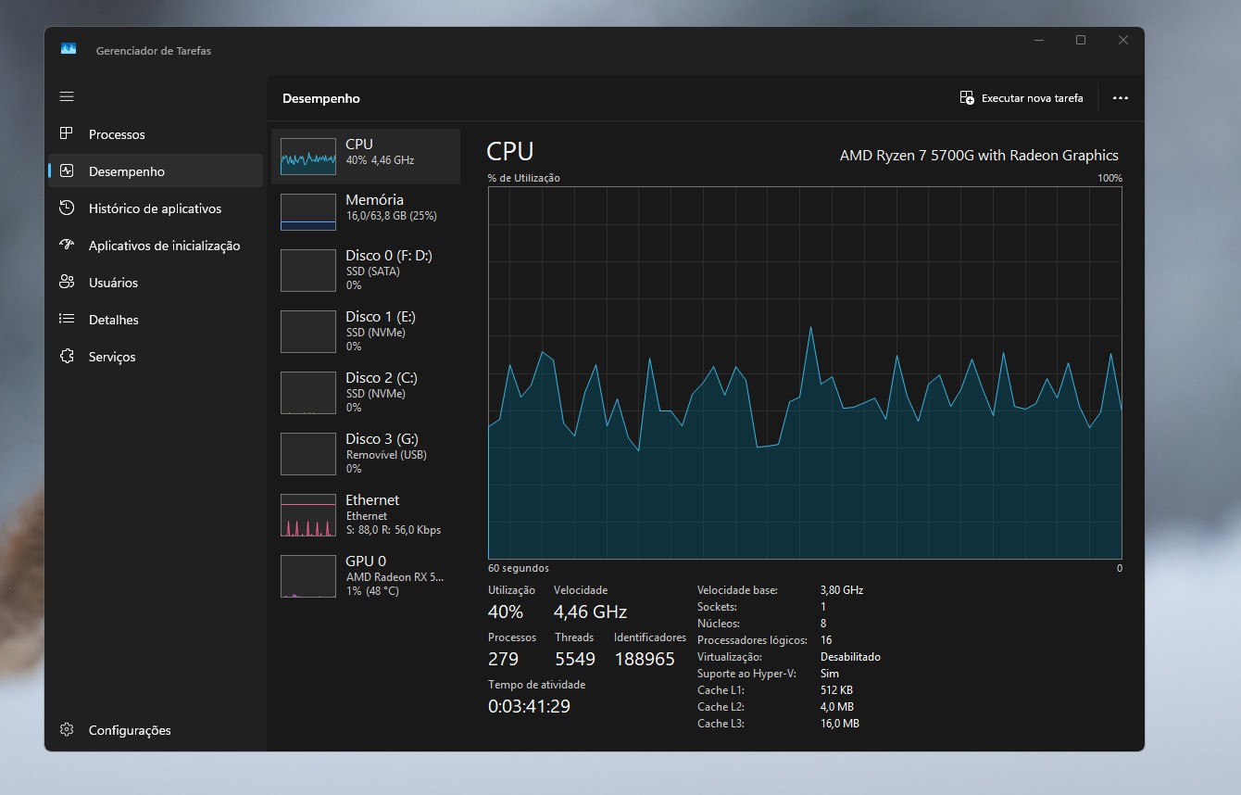
Task: Click the Histórico de aplicativos icon
Action: pos(67,208)
